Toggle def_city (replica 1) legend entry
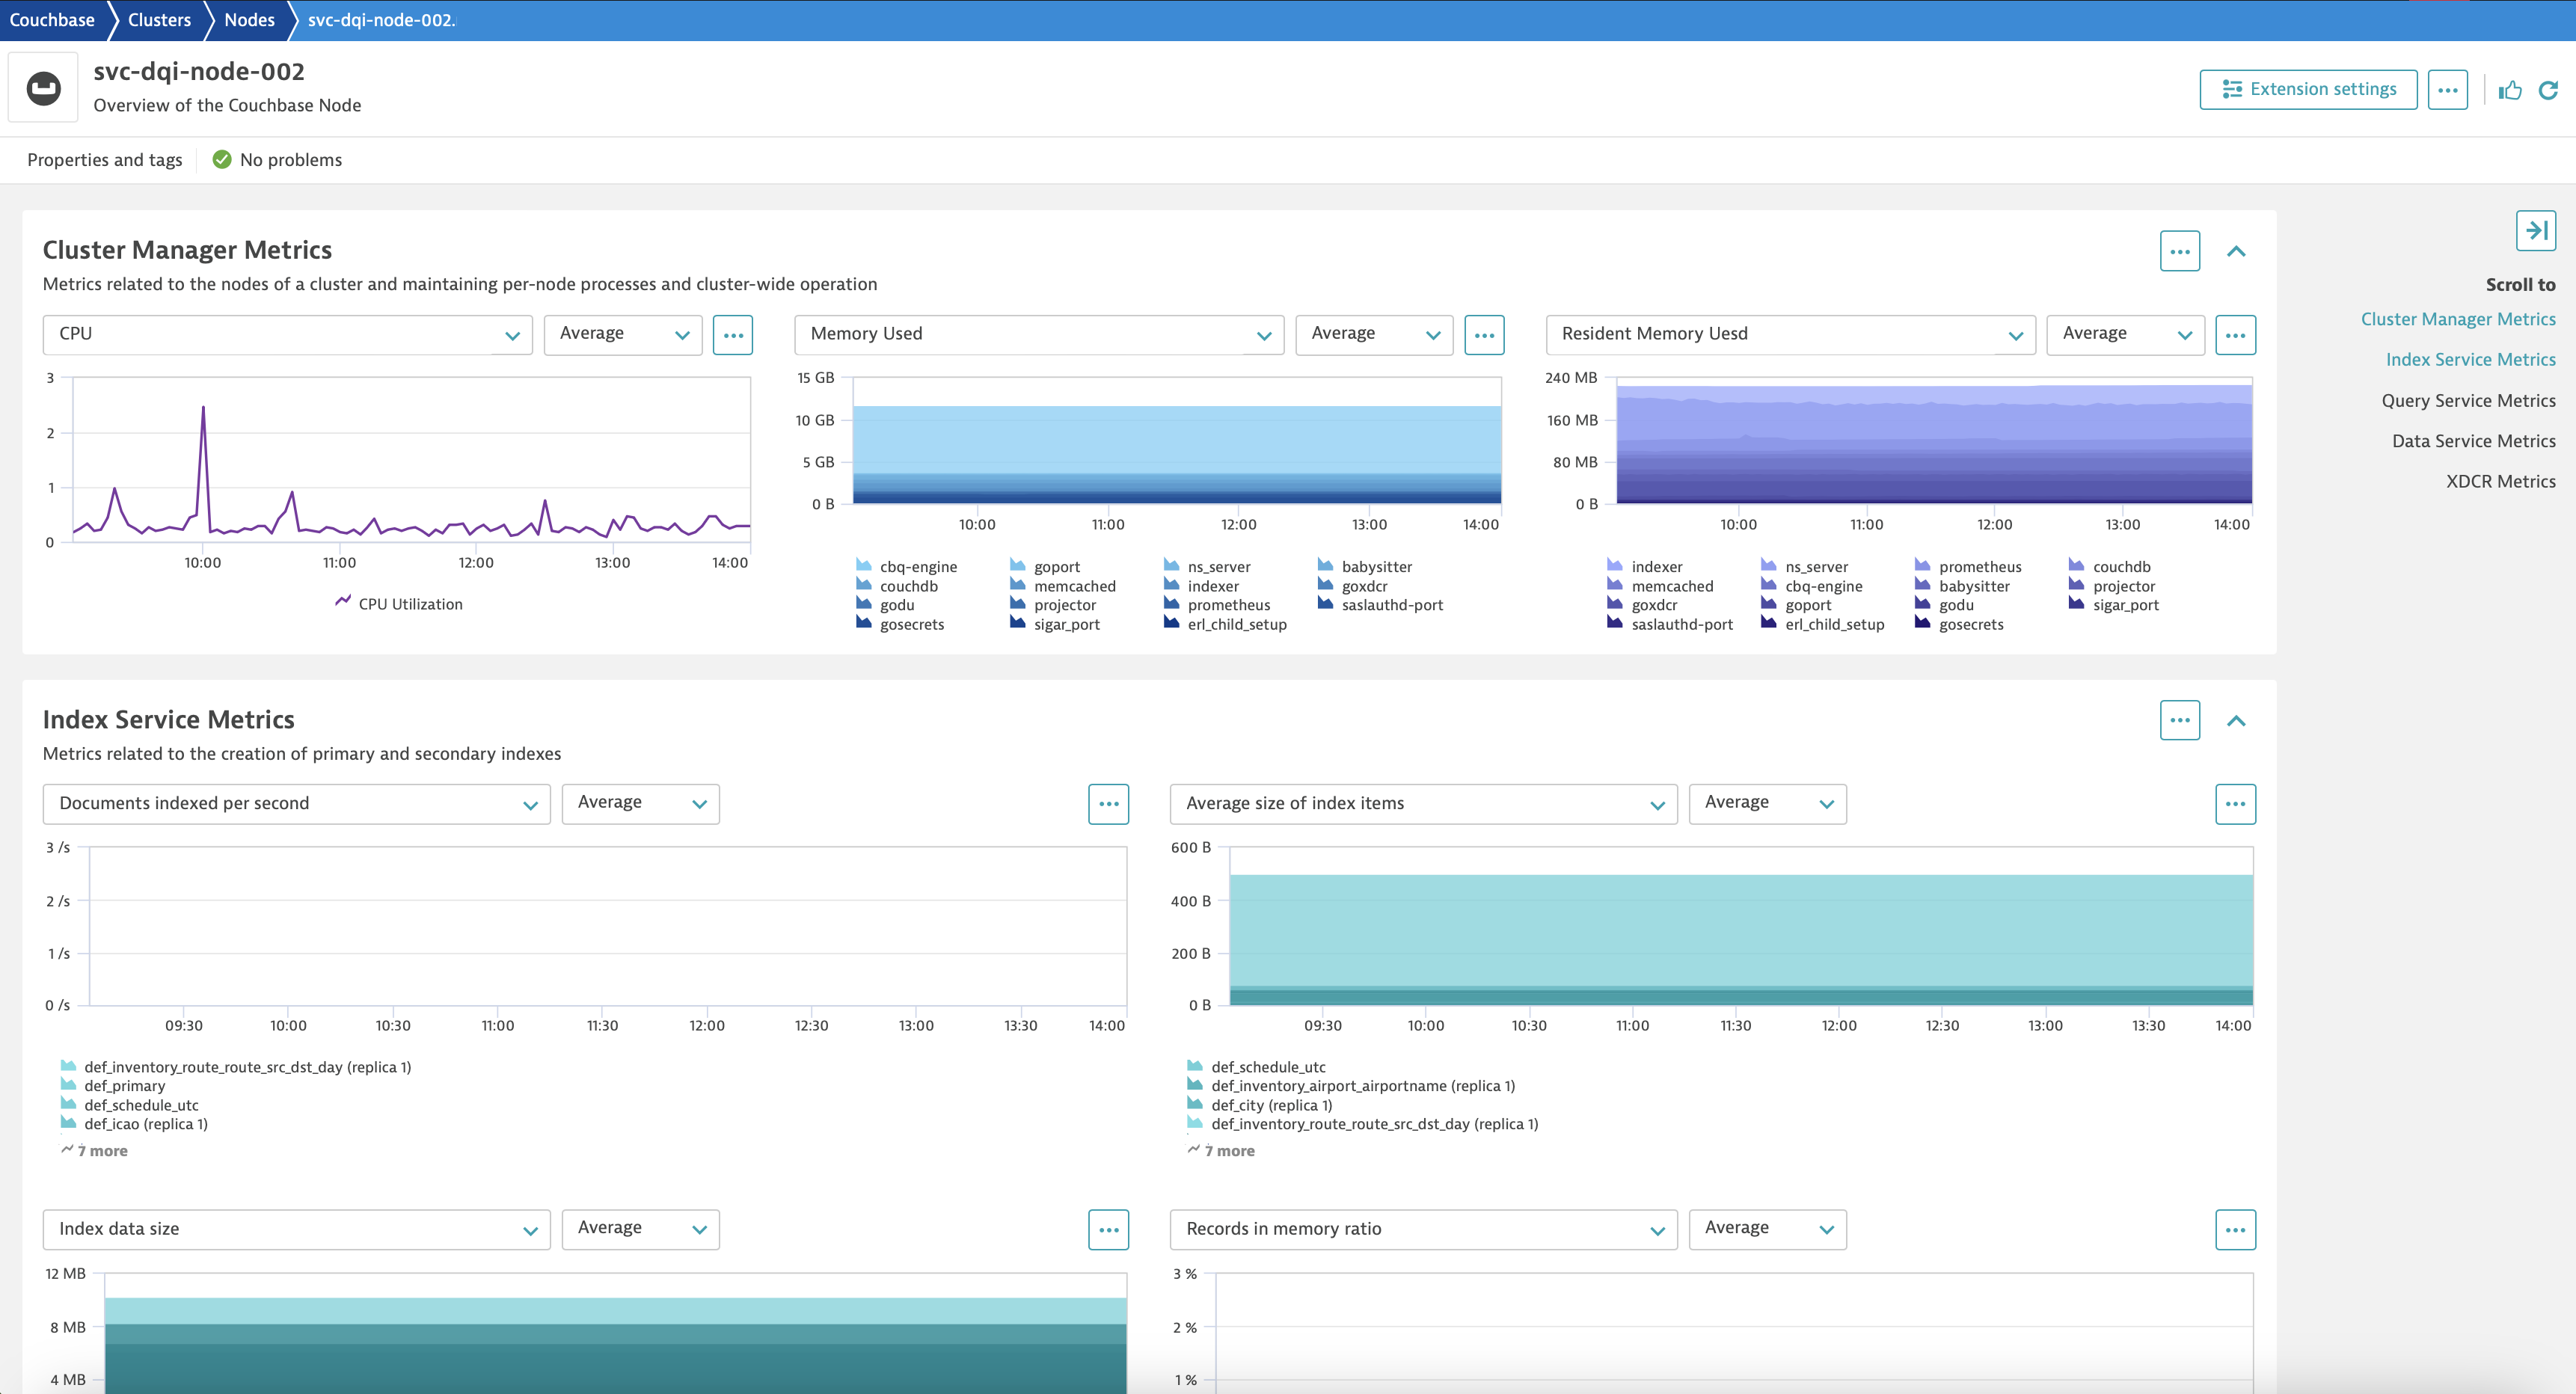Image resolution: width=2576 pixels, height=1394 pixels. (x=1271, y=1105)
